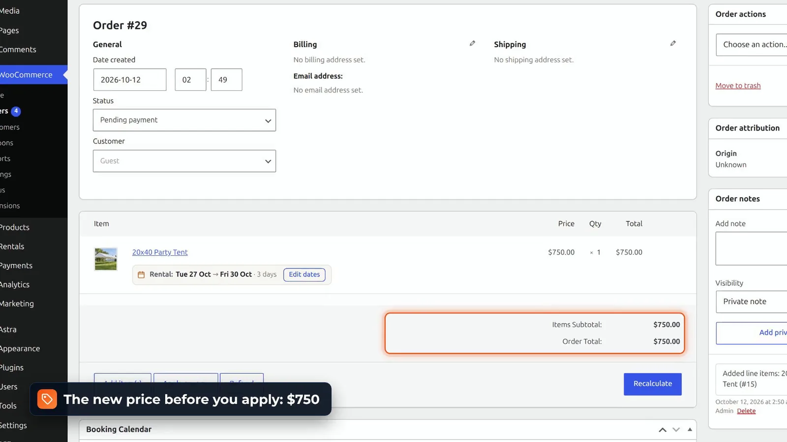Click the Order Total value $750.00
Screen dimensions: 787x442
[x=666, y=341]
